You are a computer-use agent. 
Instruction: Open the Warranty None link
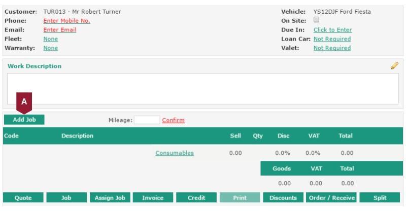tap(50, 48)
